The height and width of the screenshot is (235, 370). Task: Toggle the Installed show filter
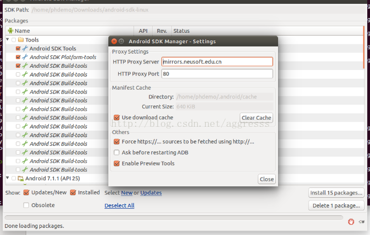[x=73, y=192]
